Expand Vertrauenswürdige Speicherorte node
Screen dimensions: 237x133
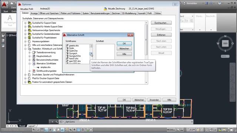(x=25, y=30)
